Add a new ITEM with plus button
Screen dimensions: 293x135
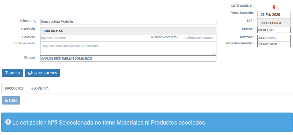(x=11, y=101)
